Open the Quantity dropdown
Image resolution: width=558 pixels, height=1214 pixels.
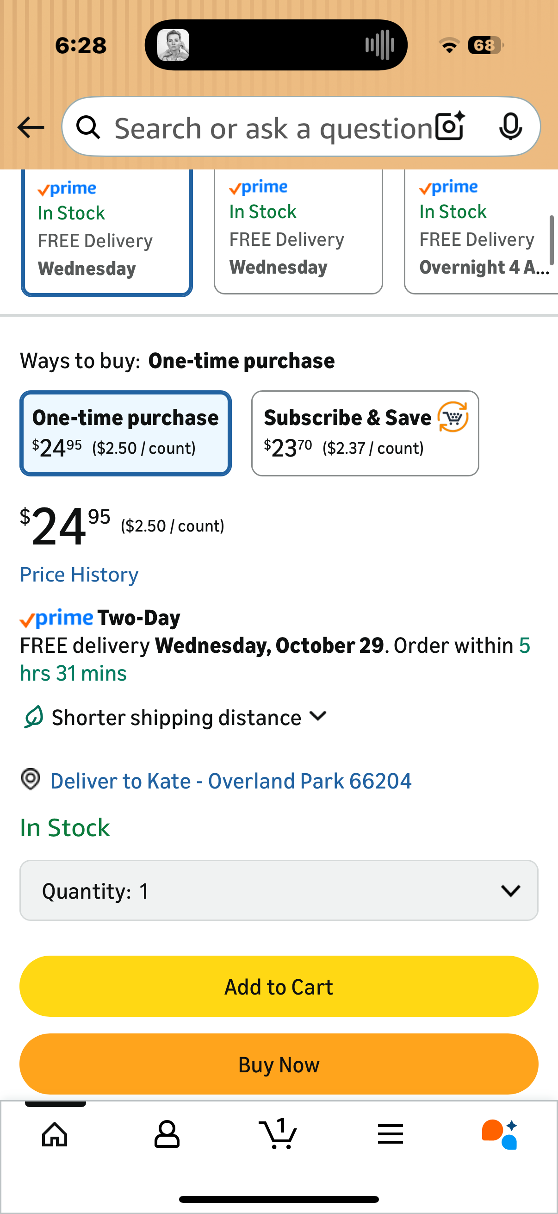coord(279,890)
